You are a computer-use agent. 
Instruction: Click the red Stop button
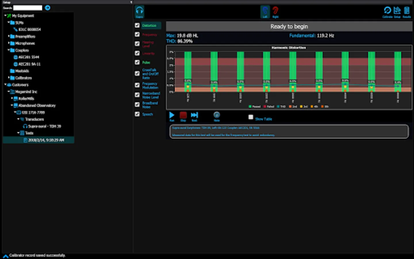pyautogui.click(x=183, y=116)
